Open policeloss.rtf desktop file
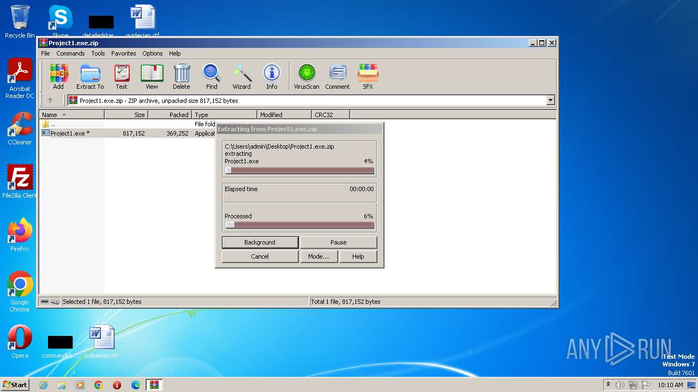This screenshot has height=392, width=698. point(101,342)
